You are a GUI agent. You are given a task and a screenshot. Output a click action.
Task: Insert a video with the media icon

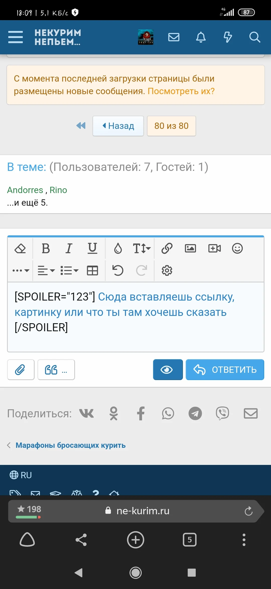click(214, 248)
